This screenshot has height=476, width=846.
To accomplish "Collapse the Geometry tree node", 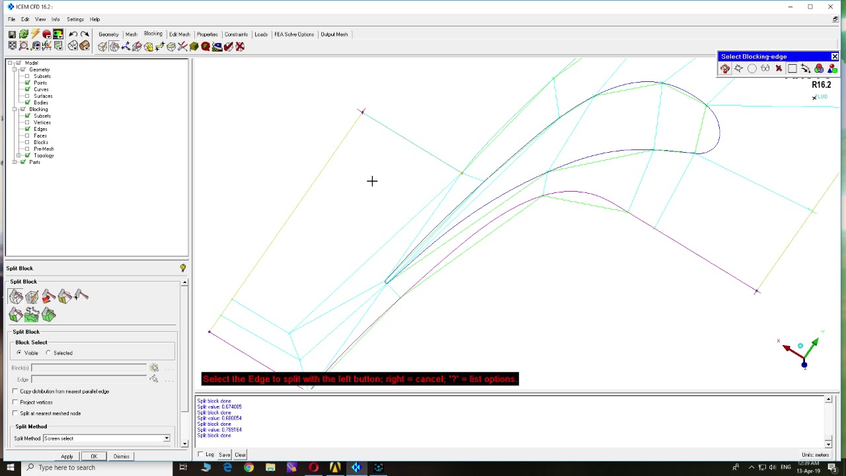I will click(x=15, y=69).
